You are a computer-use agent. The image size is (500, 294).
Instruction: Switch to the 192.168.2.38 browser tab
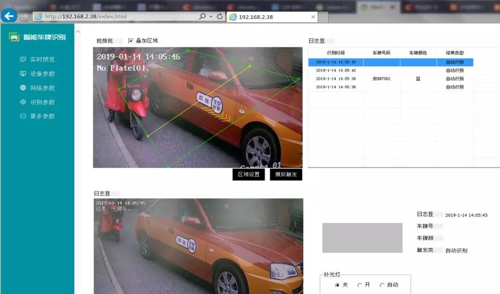pyautogui.click(x=272, y=17)
